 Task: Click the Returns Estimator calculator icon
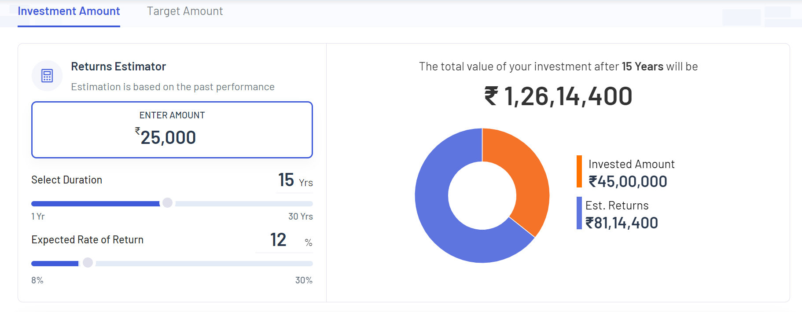point(47,76)
